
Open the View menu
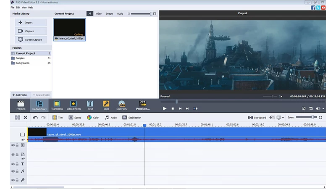tap(24, 8)
